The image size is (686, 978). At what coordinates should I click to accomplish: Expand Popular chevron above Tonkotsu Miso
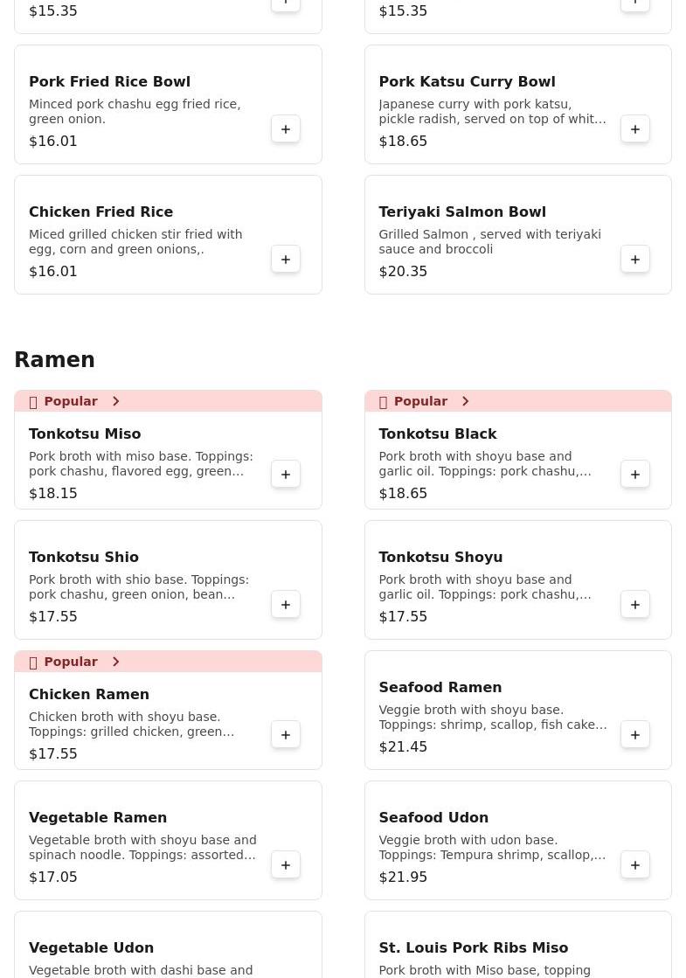(115, 401)
